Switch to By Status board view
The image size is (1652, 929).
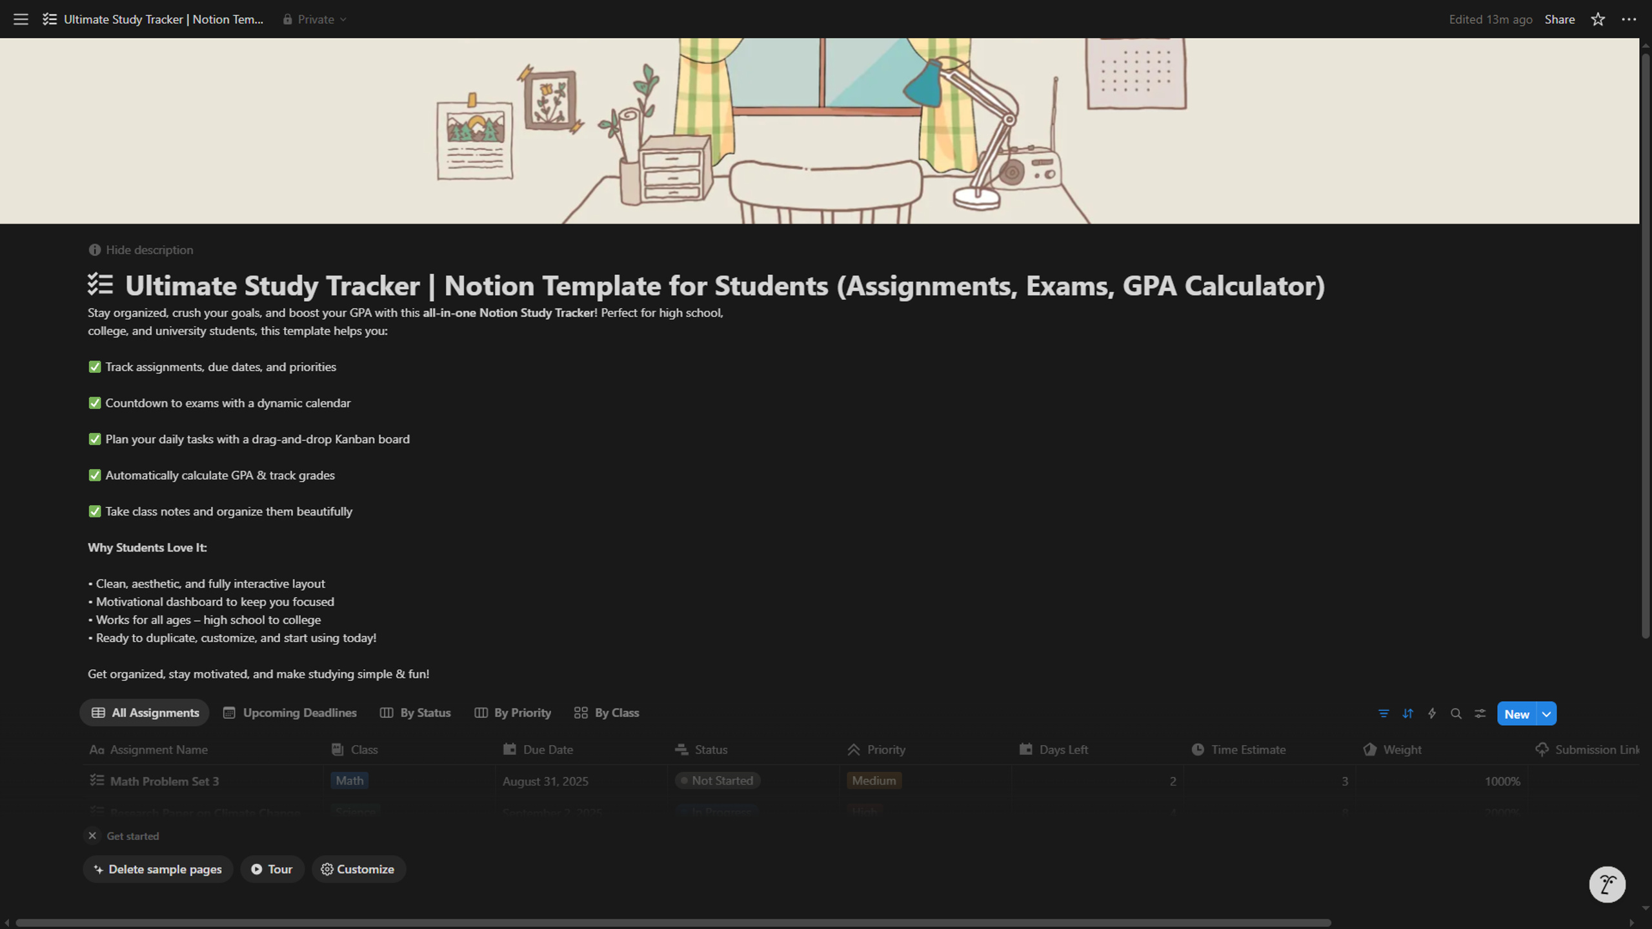click(x=416, y=713)
